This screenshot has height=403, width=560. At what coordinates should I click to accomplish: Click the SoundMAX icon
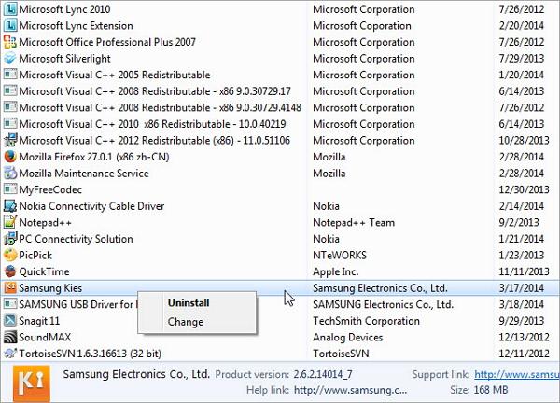tap(10, 337)
